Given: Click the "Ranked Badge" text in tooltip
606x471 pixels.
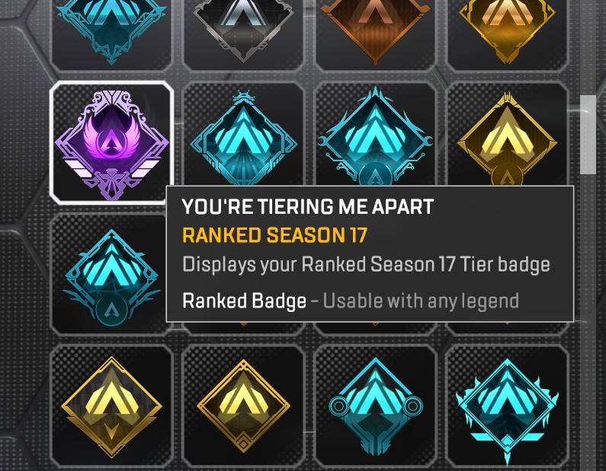Looking at the screenshot, I should [x=244, y=301].
